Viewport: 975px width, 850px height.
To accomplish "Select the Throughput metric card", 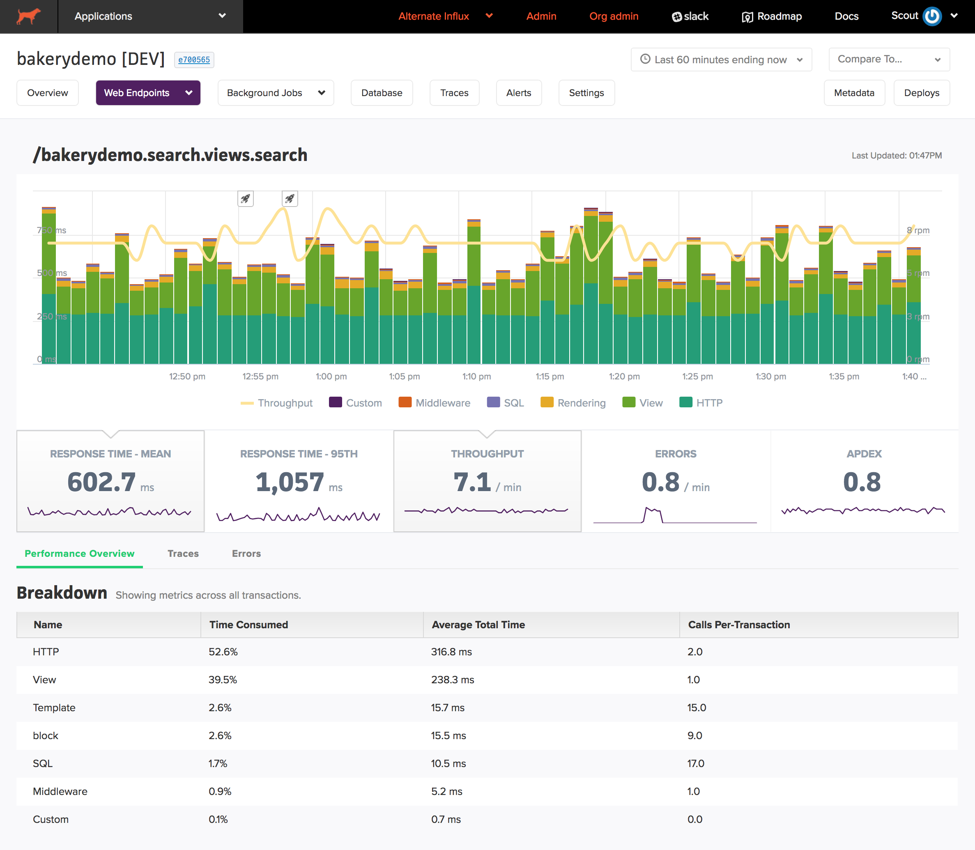I will click(x=487, y=481).
